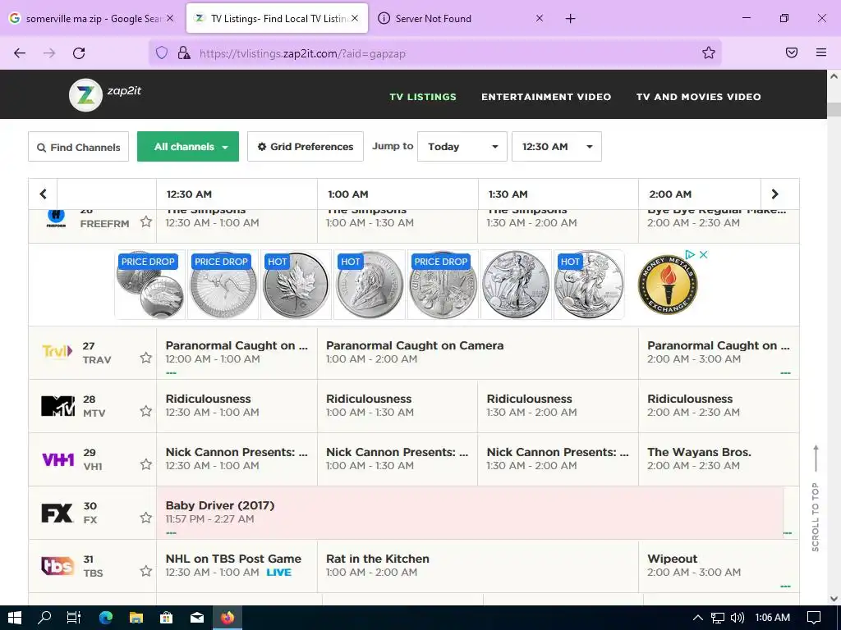Click the Travel channel logo
Viewport: 841px width, 630px height.
click(x=57, y=351)
